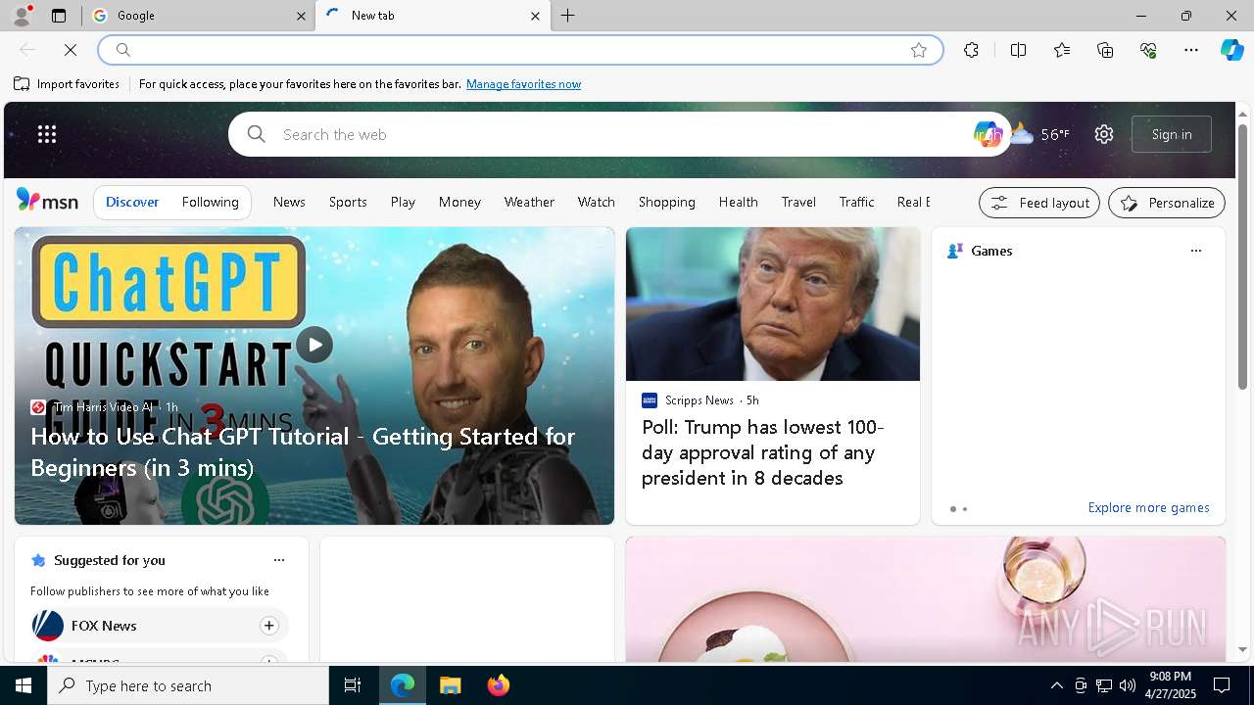The height and width of the screenshot is (705, 1254).
Task: Open the Travel category
Action: pos(798,202)
